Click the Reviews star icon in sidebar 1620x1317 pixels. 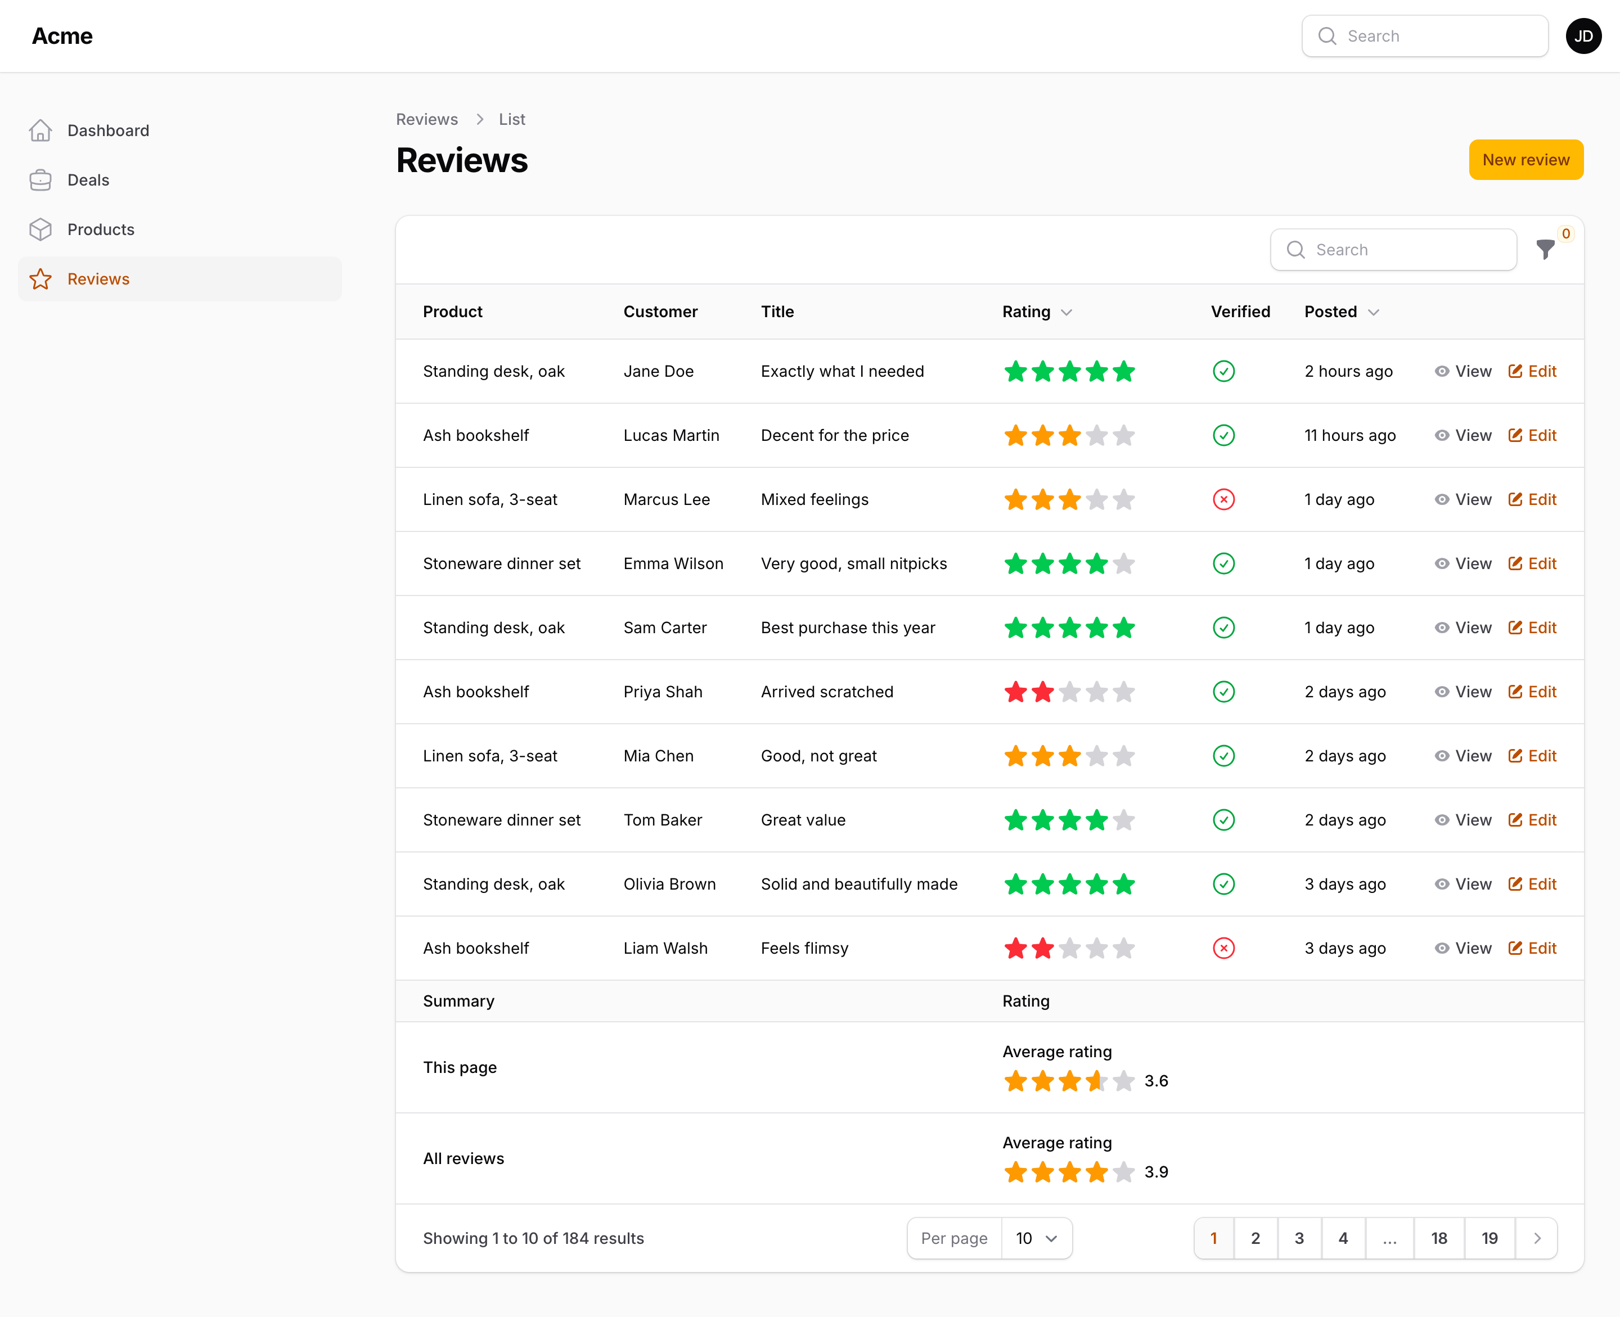(x=40, y=279)
